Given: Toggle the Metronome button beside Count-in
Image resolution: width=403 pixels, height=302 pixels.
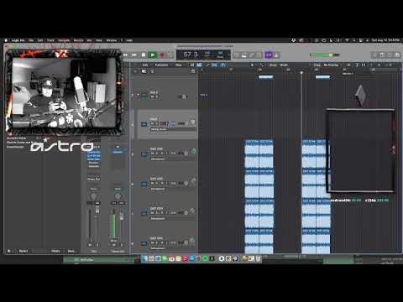Looking at the screenshot, I should click(276, 55).
